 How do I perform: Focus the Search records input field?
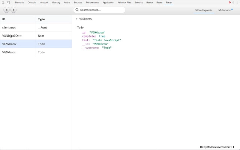[x=99, y=10]
